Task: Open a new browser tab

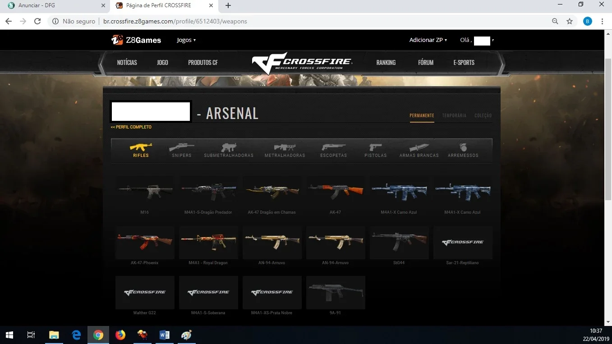Action: (228, 5)
